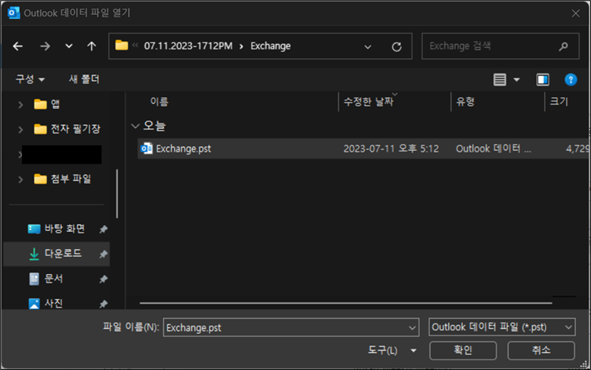Confirm with the 확인 button
The width and height of the screenshot is (591, 370).
463,350
